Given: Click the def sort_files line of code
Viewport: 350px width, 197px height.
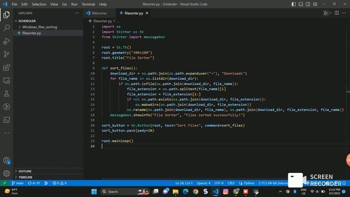Looking at the screenshot, I should click(x=119, y=68).
